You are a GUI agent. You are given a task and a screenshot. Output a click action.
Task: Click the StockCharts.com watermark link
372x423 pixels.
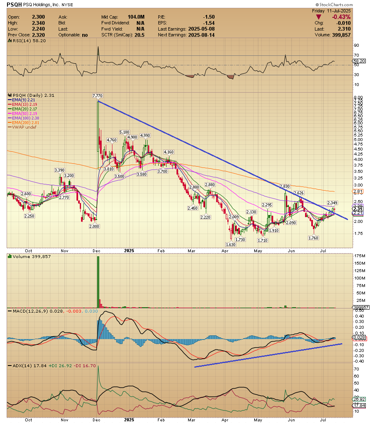pos(334,5)
